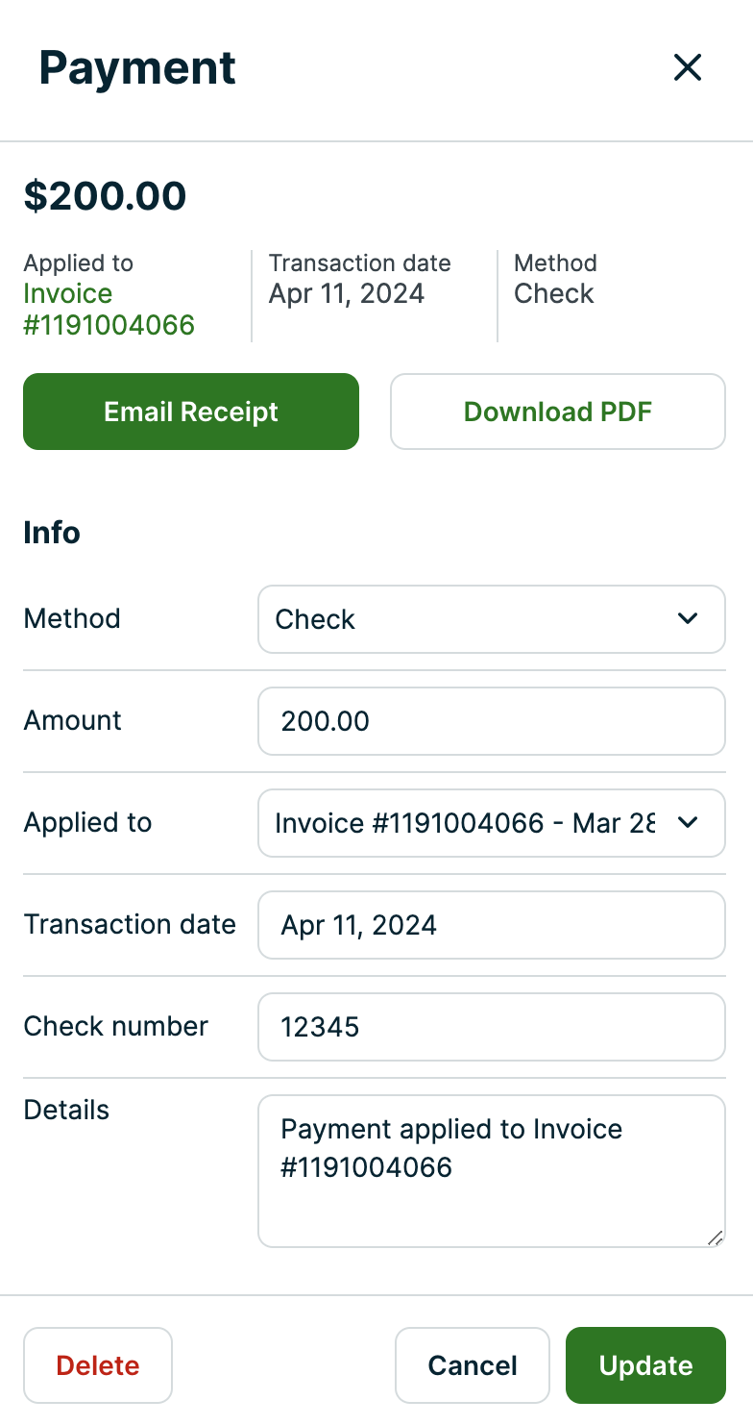Click the Applied to dropdown arrow
Image resolution: width=753 pixels, height=1425 pixels.
coord(688,823)
